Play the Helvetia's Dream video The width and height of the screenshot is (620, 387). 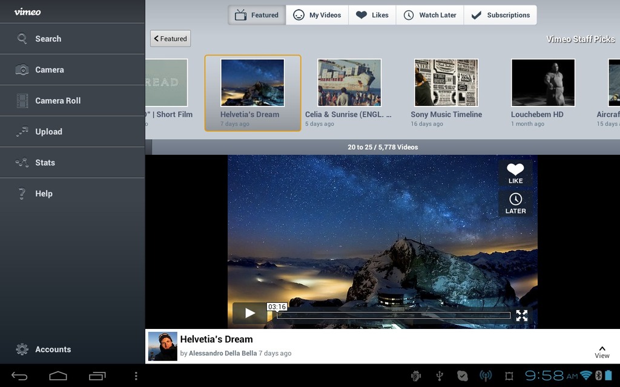(x=250, y=313)
